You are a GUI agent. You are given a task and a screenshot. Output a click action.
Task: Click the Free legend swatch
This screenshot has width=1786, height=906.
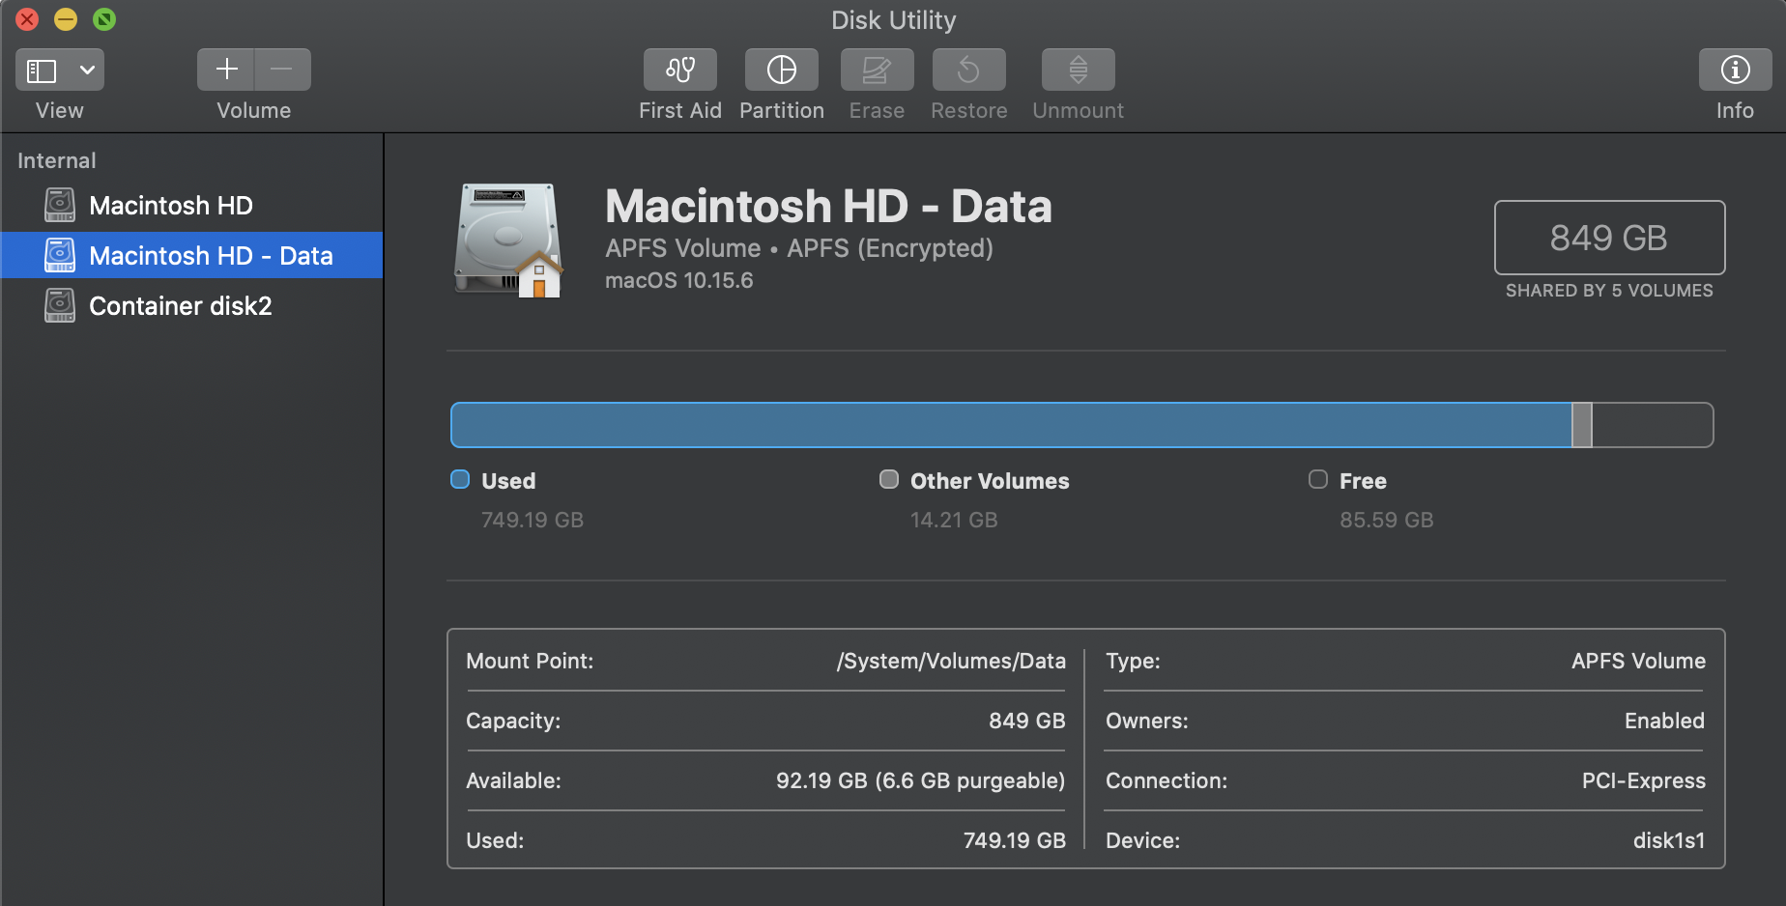pyautogui.click(x=1318, y=479)
